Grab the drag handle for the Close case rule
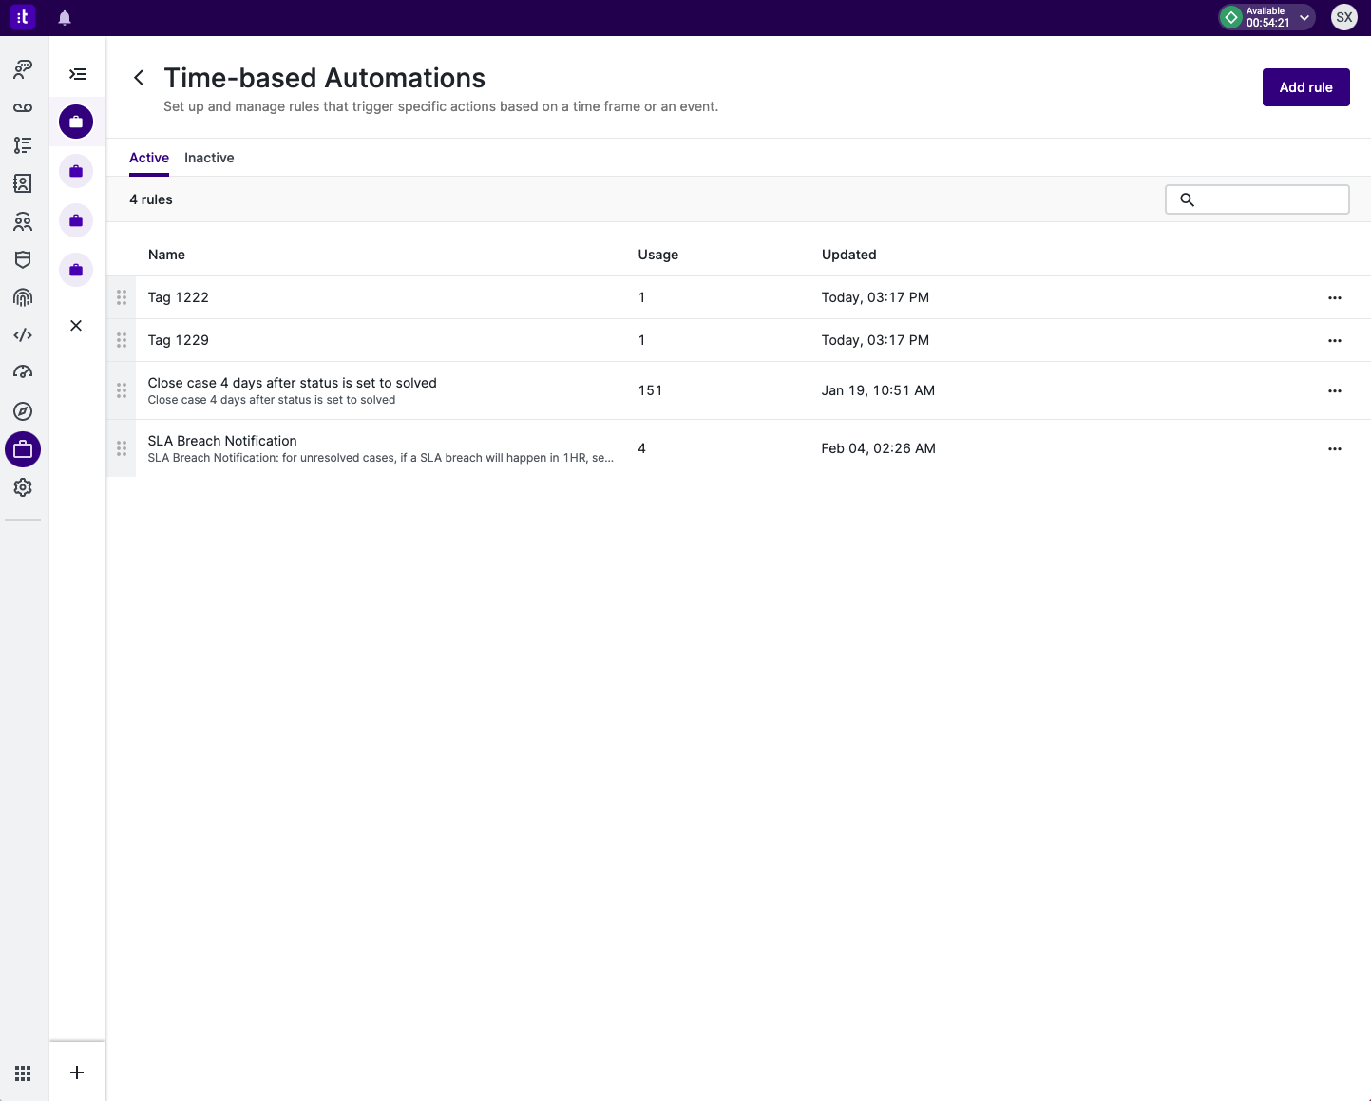Image resolution: width=1371 pixels, height=1101 pixels. 122,390
